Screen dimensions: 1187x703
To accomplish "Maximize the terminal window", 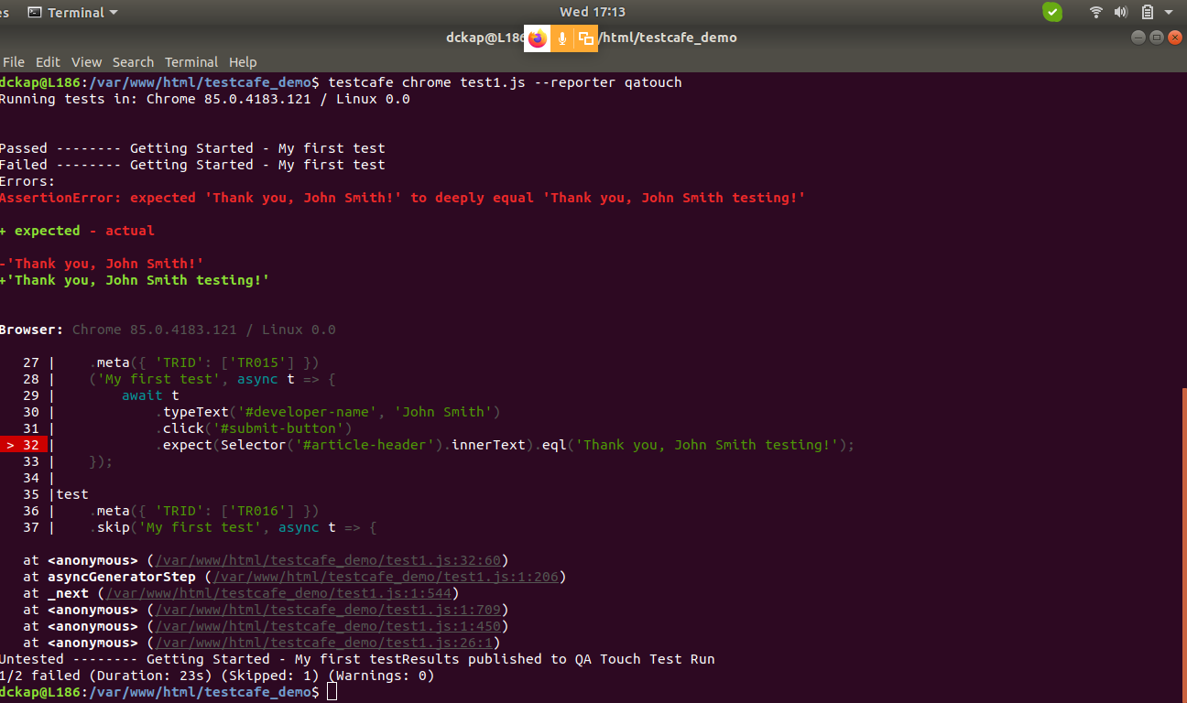I will 1156,38.
